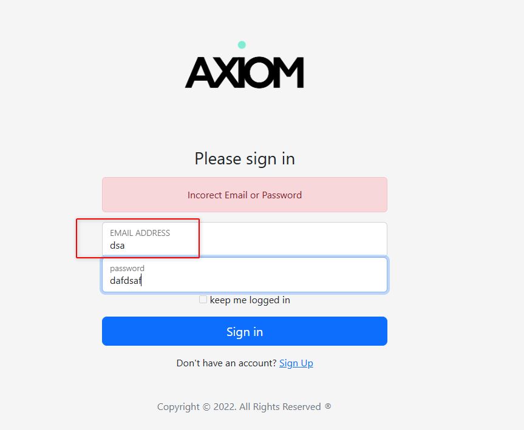
Task: Click the "Incorect Email or Password" alert
Action: tap(244, 195)
